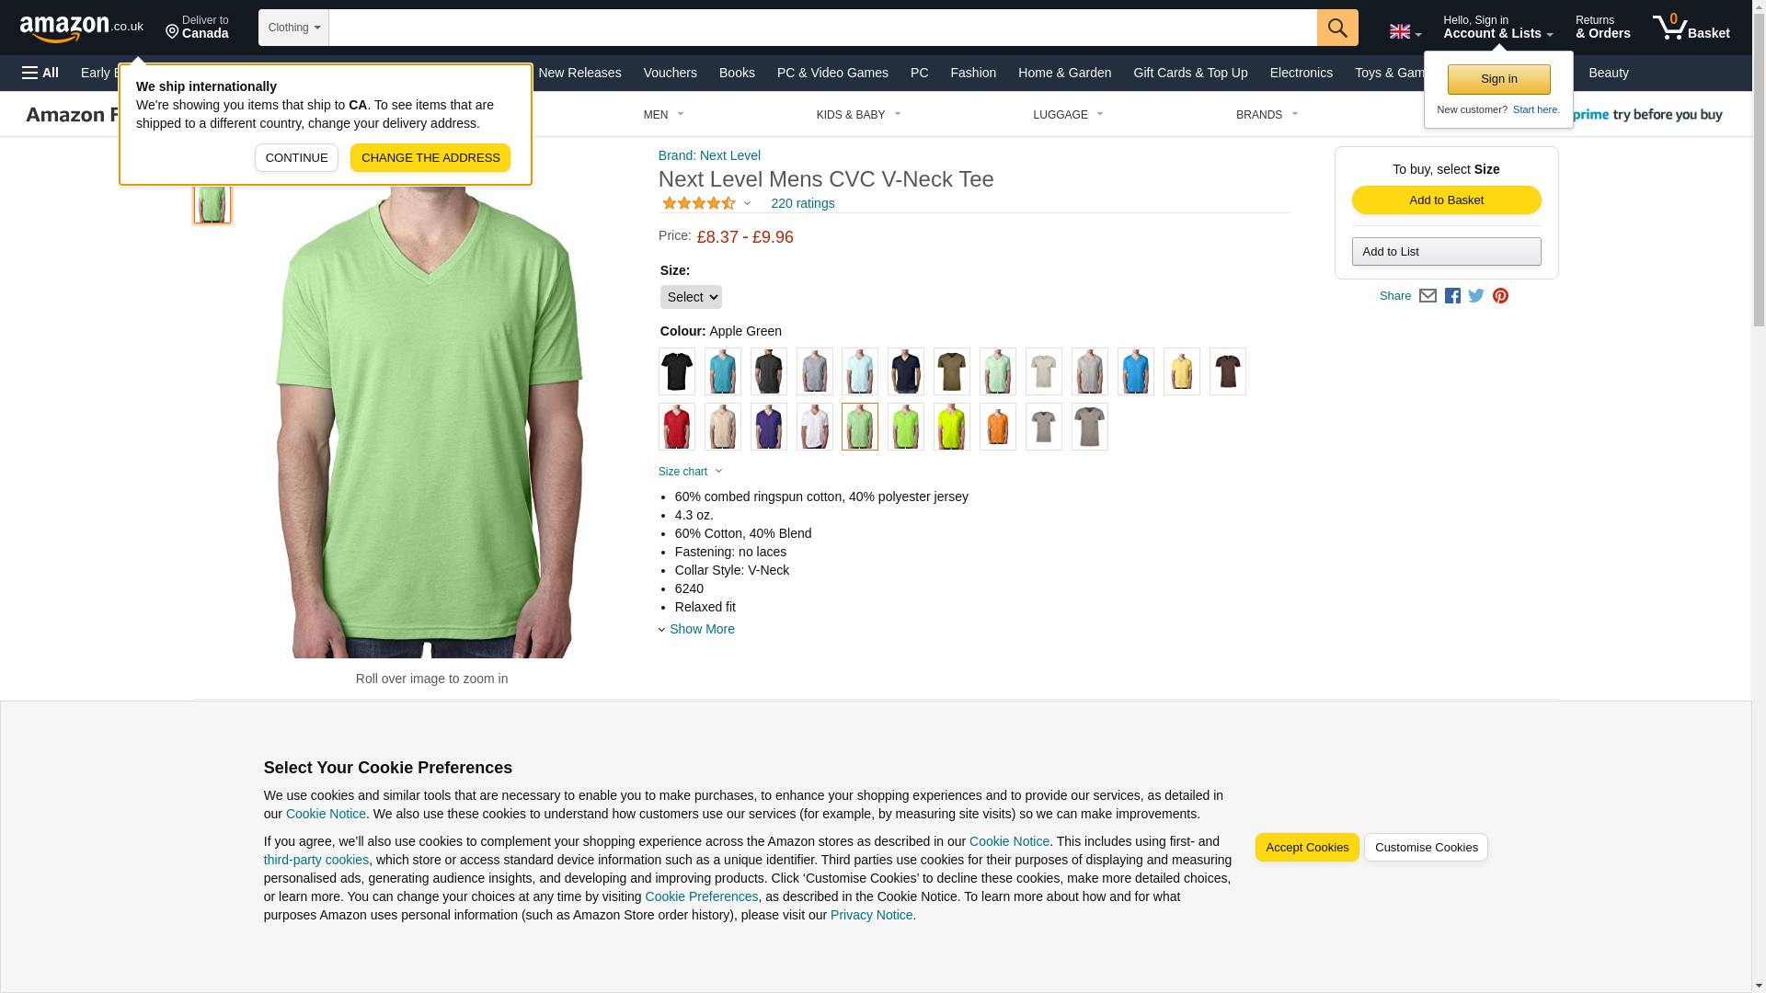Expand the Size chart
The height and width of the screenshot is (993, 1766).
(691, 472)
